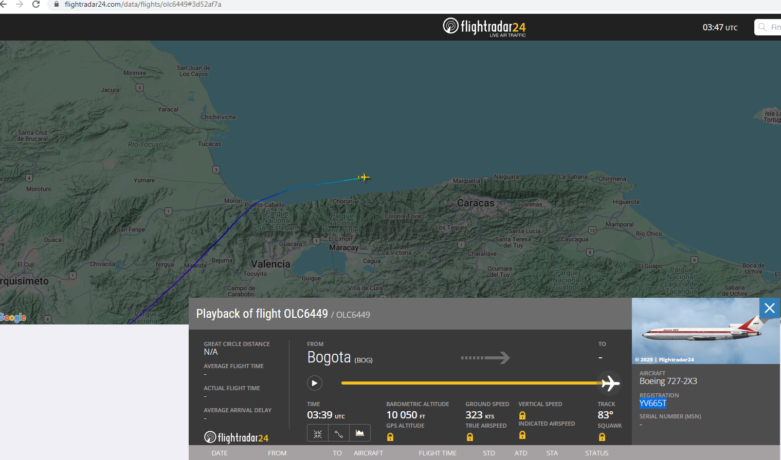781x460 pixels.
Task: Click the Google logo on the map
Action: [x=13, y=317]
